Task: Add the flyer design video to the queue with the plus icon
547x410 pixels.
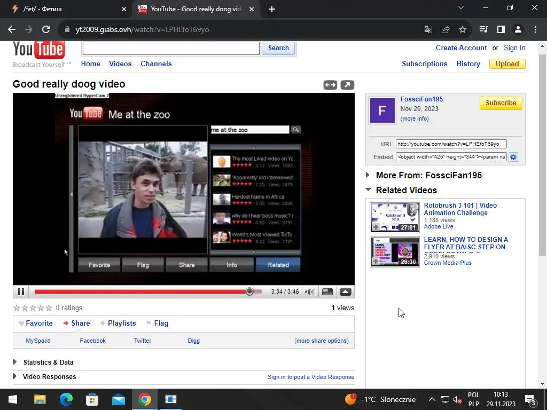Action: (376, 262)
